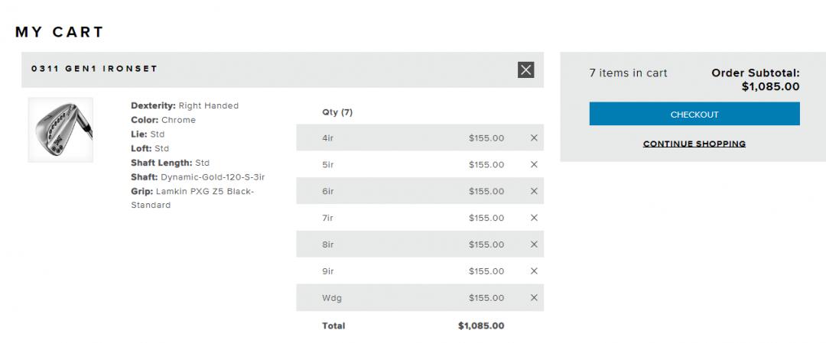The width and height of the screenshot is (826, 343).
Task: Follow the Continue Shopping link
Action: click(x=694, y=144)
